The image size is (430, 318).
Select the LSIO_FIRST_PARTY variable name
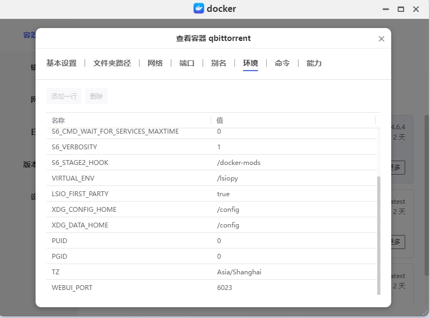[x=80, y=194]
